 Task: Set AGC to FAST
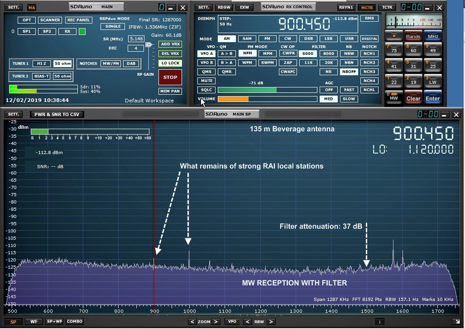pyautogui.click(x=349, y=90)
